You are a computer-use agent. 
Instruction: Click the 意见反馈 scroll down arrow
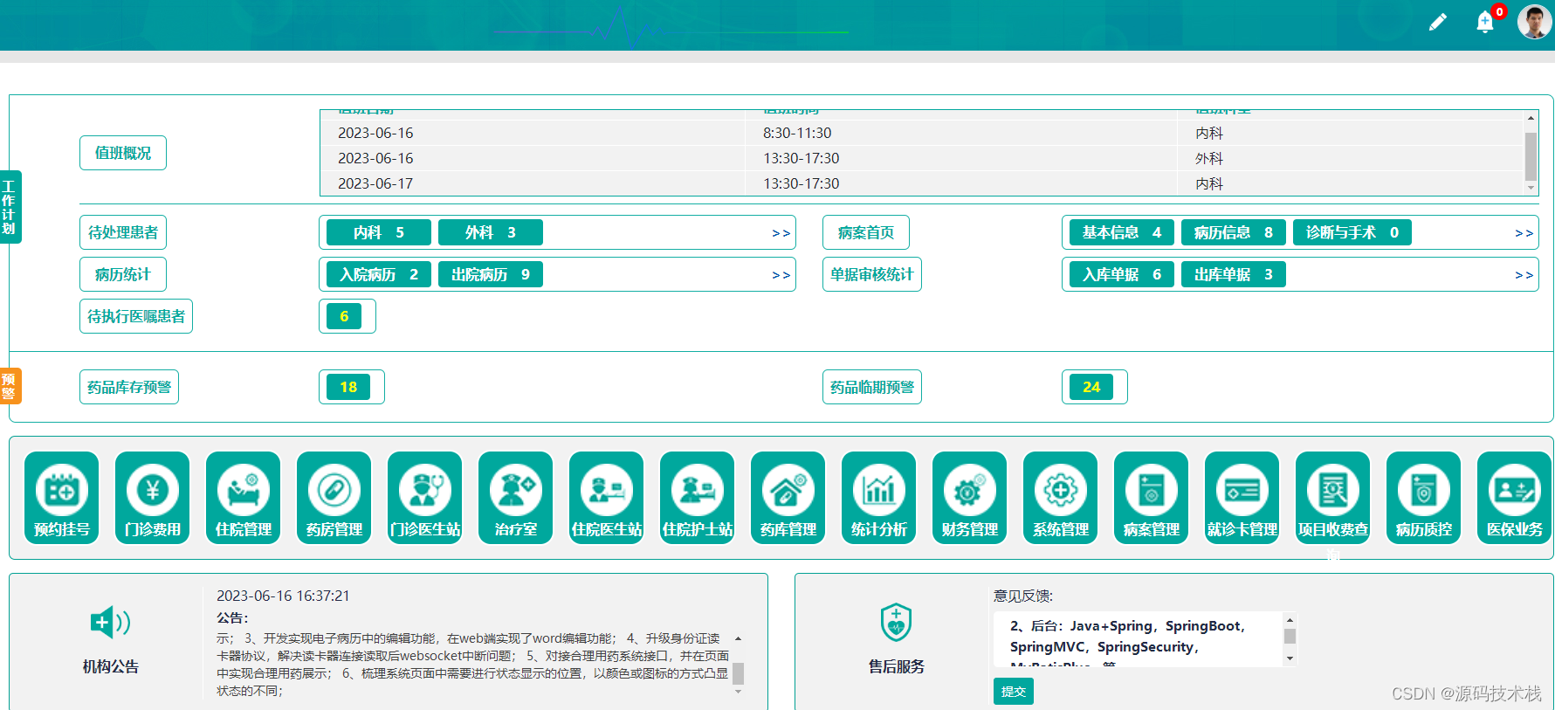(1290, 658)
